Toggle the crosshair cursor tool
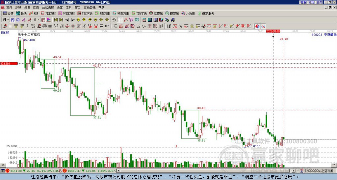The height and width of the screenshot is (180, 337). pos(120,20)
